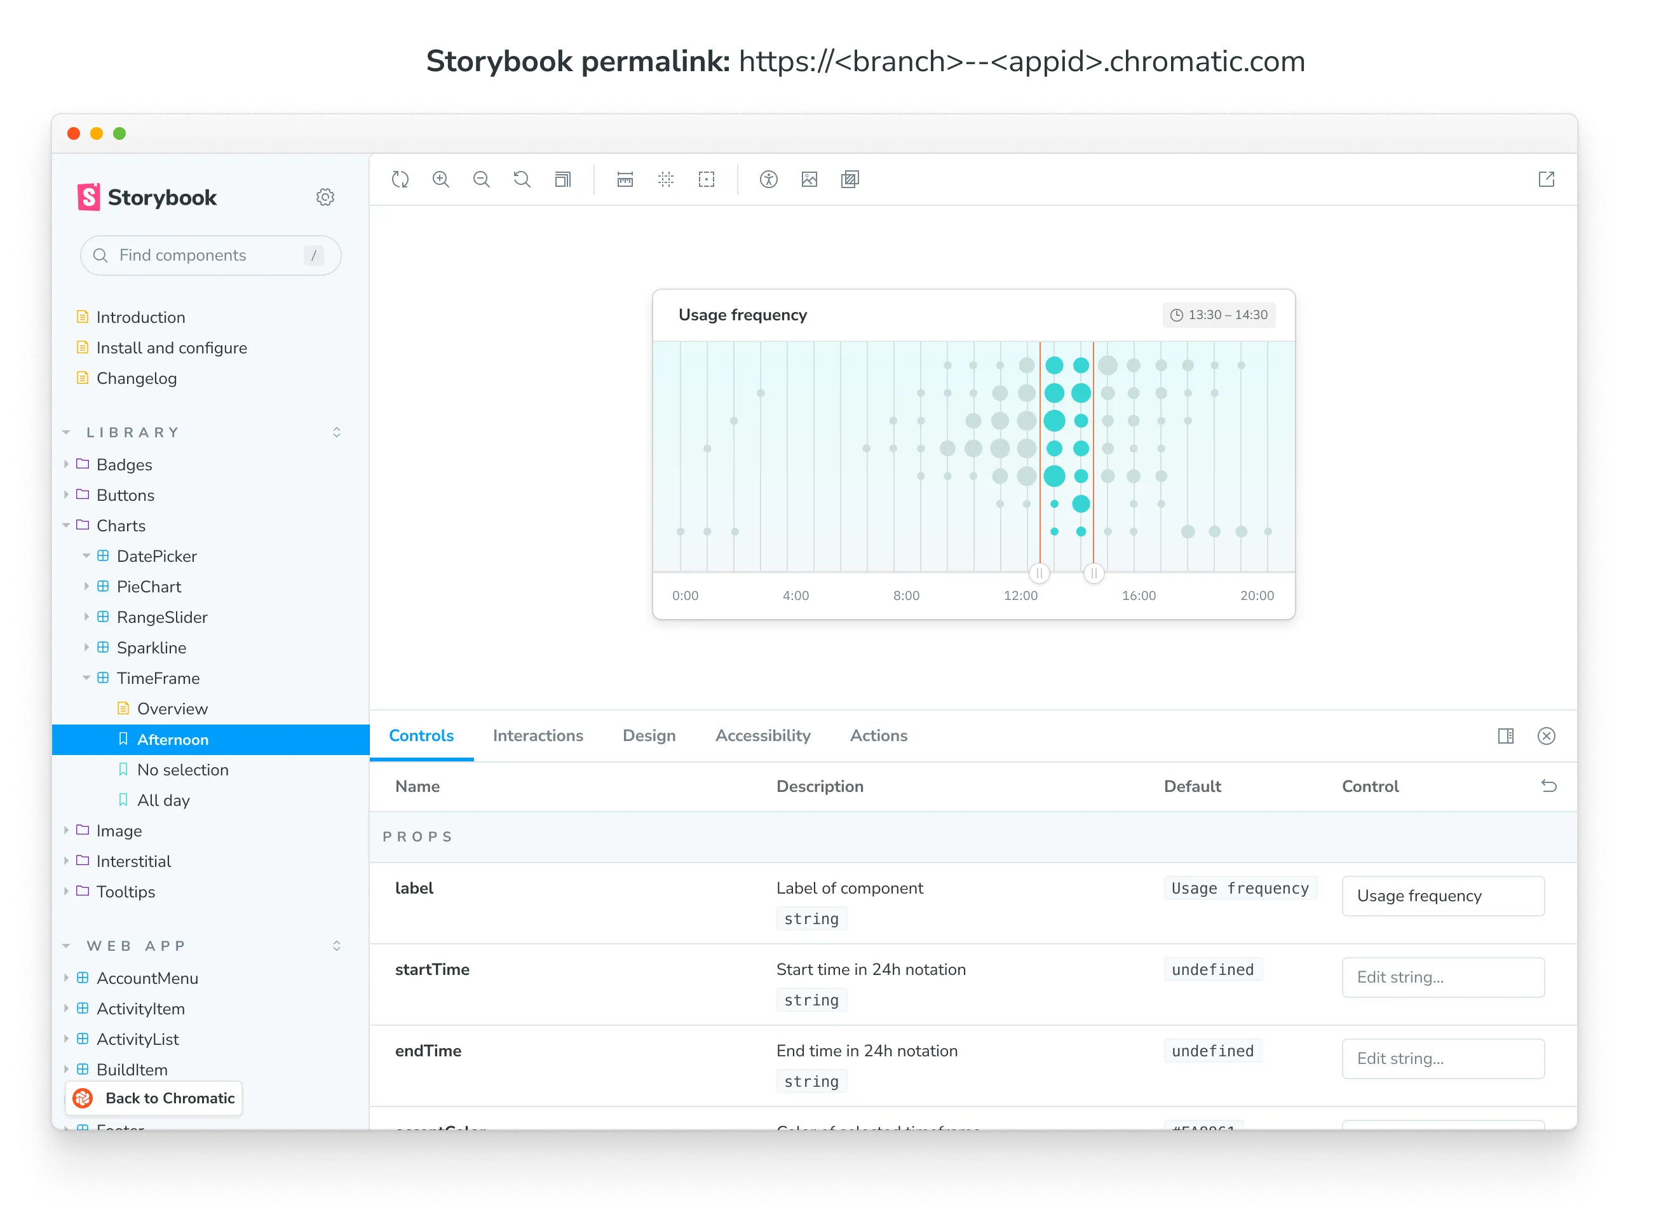Expand the Buttons folder
This screenshot has width=1680, height=1219.
coord(125,495)
